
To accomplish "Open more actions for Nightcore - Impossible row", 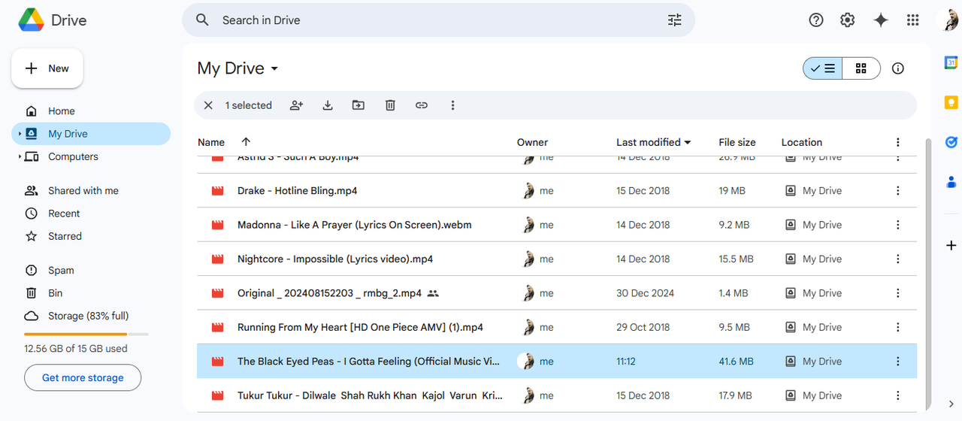I will pos(897,259).
